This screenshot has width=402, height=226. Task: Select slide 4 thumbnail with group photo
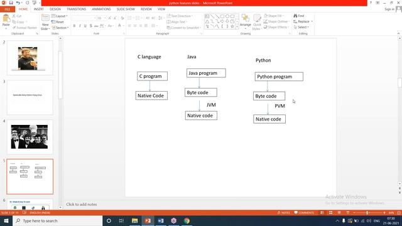click(x=30, y=137)
